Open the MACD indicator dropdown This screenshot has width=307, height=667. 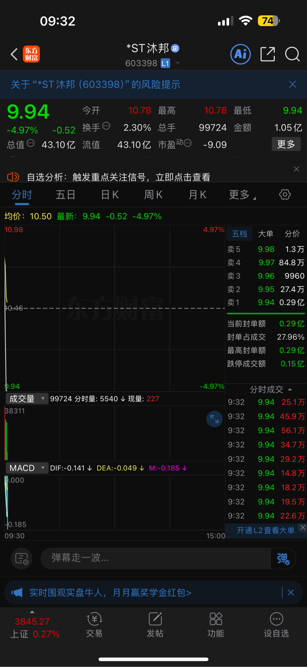[27, 468]
